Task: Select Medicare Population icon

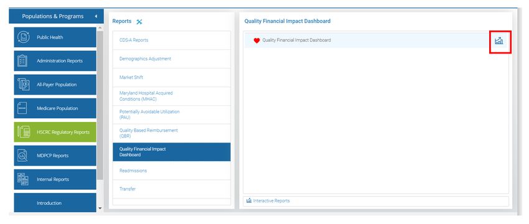Action: pos(22,108)
